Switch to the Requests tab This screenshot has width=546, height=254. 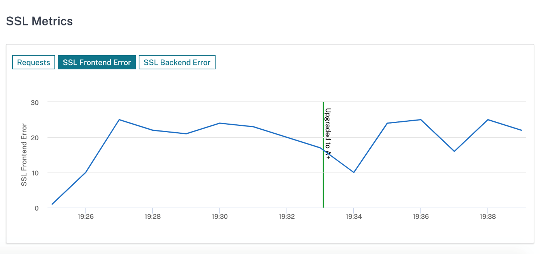(x=34, y=62)
